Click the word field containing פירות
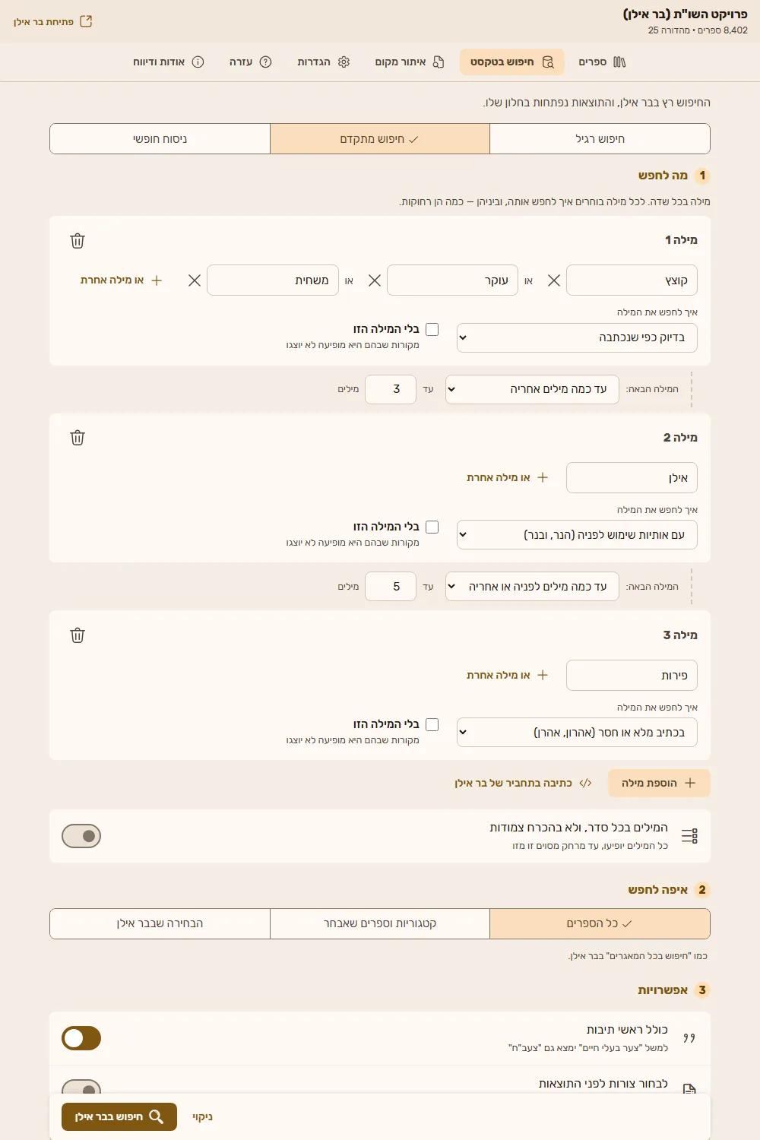This screenshot has width=760, height=1140. click(x=632, y=675)
